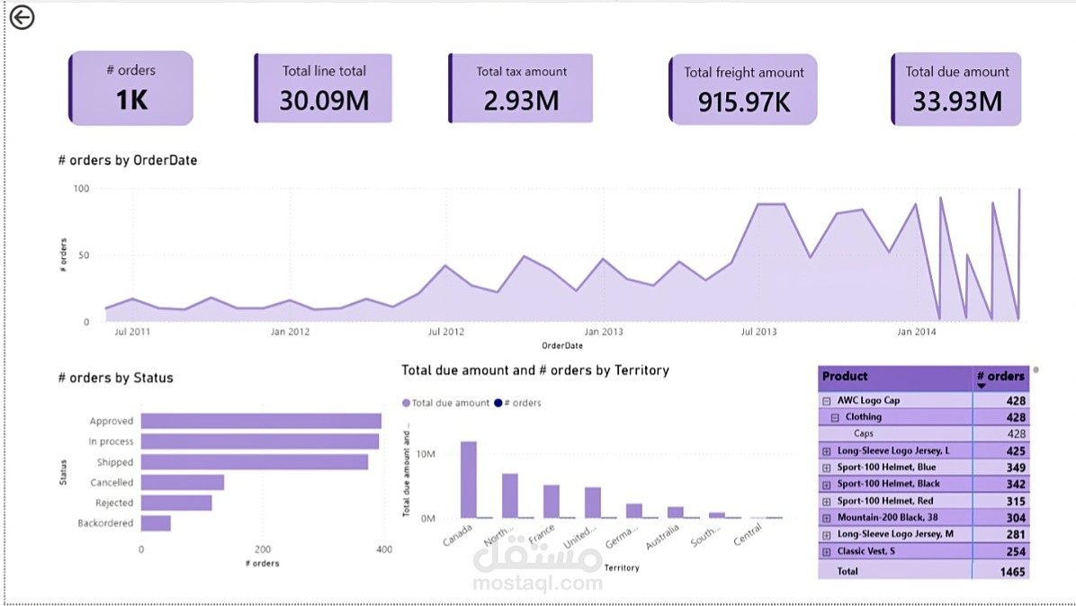Select the Backordered status bar

[x=156, y=523]
